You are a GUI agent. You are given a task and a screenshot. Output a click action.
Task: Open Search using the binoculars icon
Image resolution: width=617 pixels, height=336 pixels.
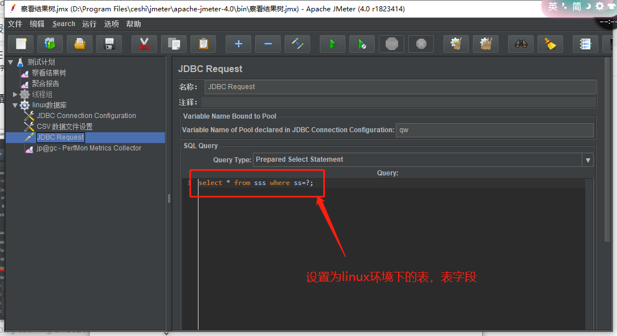click(x=521, y=44)
